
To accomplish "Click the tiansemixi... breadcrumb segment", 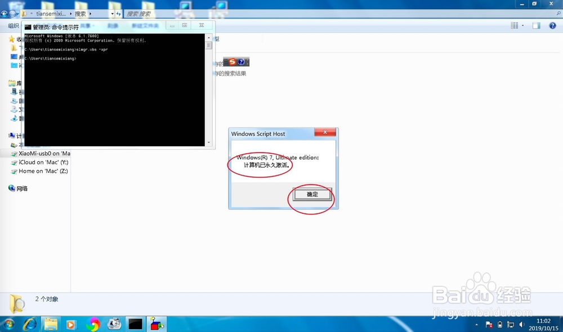I will coord(51,14).
